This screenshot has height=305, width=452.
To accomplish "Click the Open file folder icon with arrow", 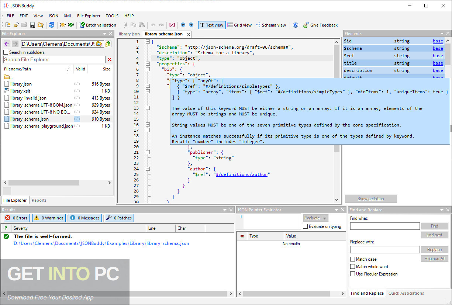I will (x=16, y=25).
